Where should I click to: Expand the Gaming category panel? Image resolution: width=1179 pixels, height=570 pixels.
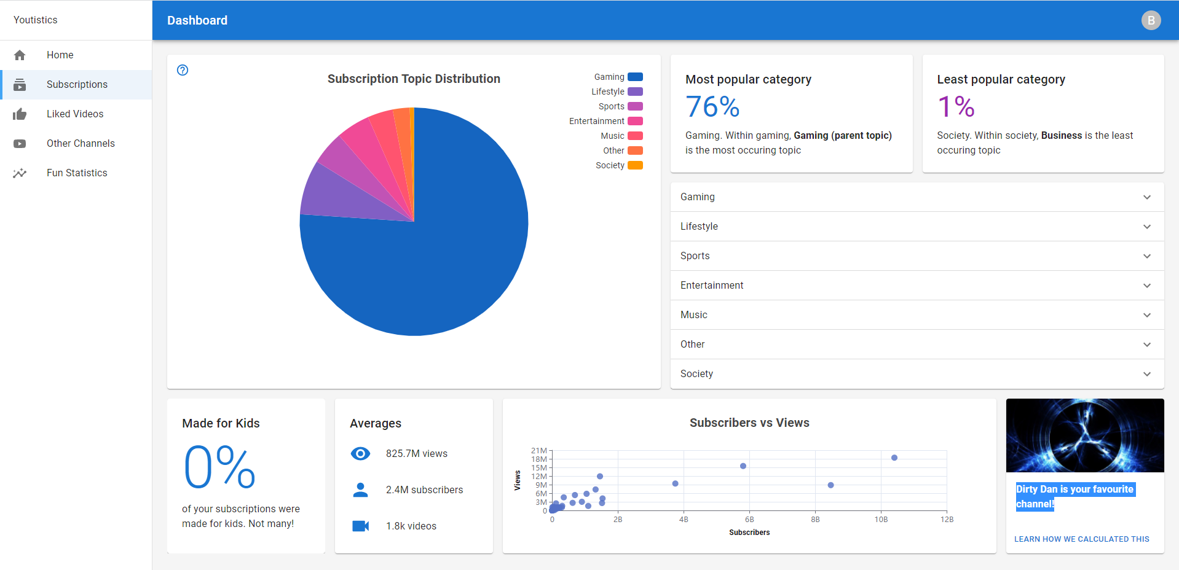tap(917, 197)
